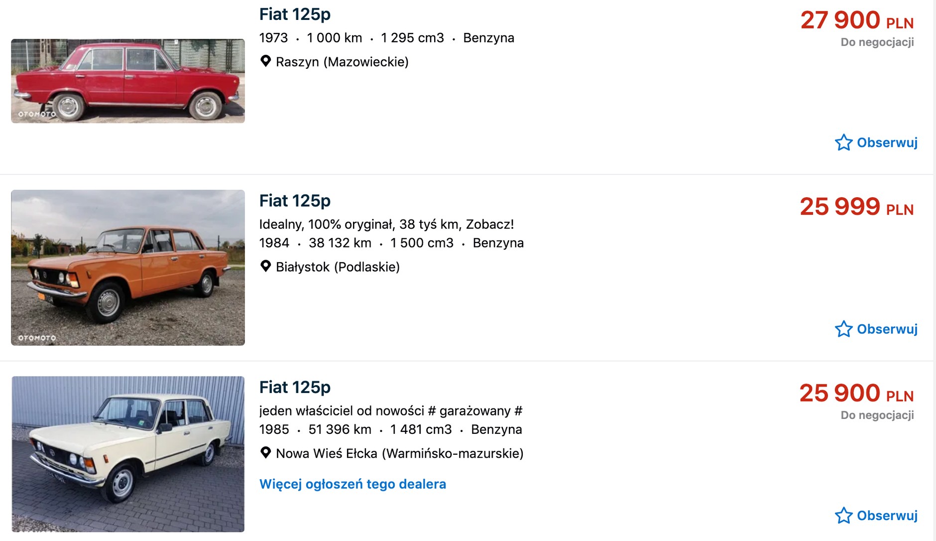Viewport: 936px width, 541px height.
Task: Toggle Obserwuj for the 27 900 PLN car
Action: 886,142
